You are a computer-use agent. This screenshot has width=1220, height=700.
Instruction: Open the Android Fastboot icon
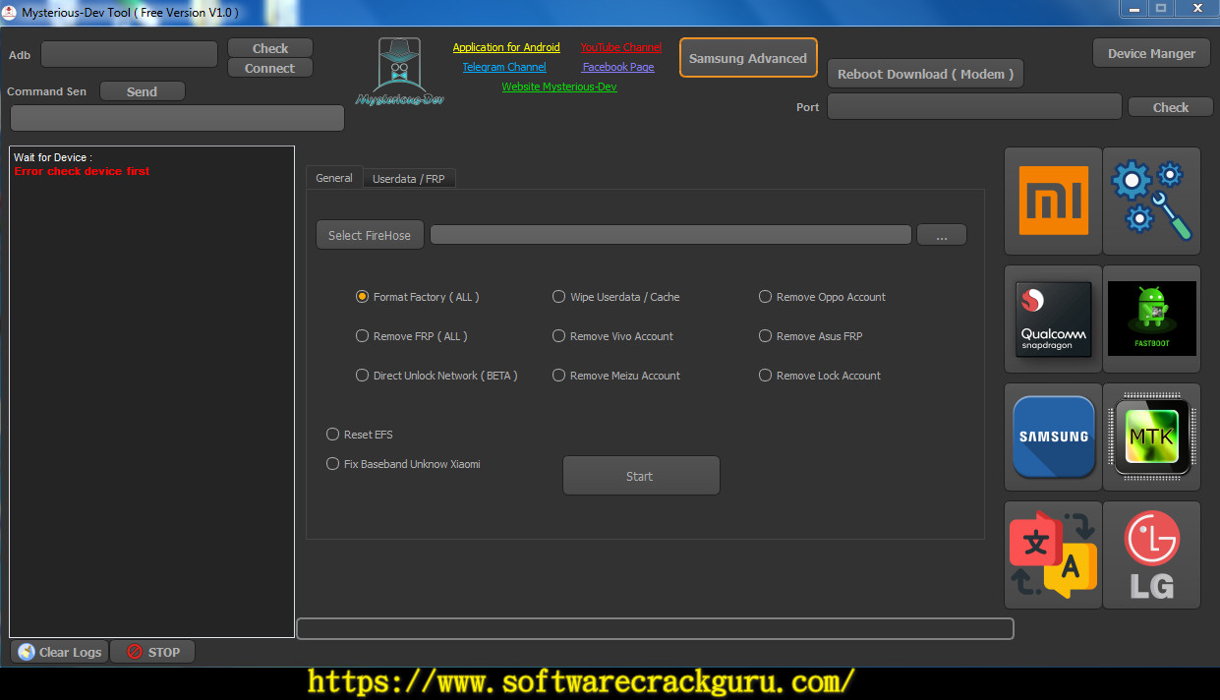[1151, 319]
